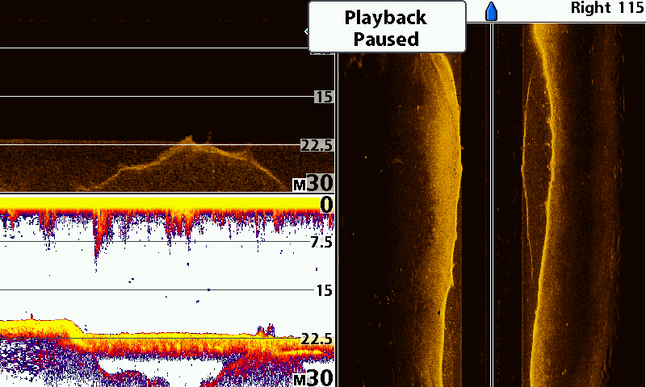Viewport: 646px width, 387px height.
Task: Tap the Playback Paused notification box
Action: pyautogui.click(x=387, y=27)
